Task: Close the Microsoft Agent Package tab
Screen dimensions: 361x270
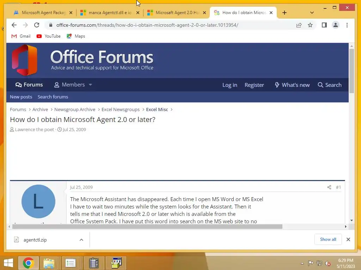Action: pyautogui.click(x=71, y=13)
